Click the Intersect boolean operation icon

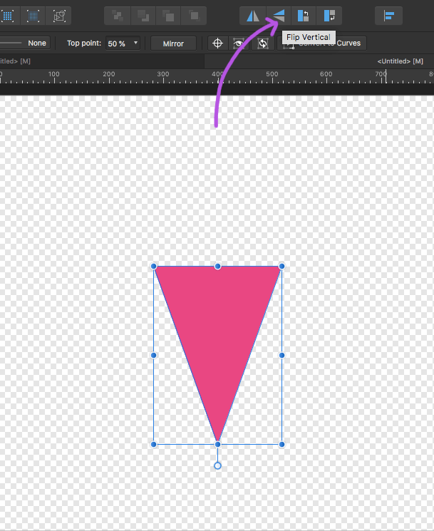(x=168, y=16)
